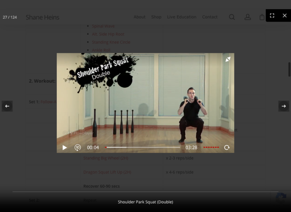Open the About menu item
291x212 pixels.
click(139, 17)
